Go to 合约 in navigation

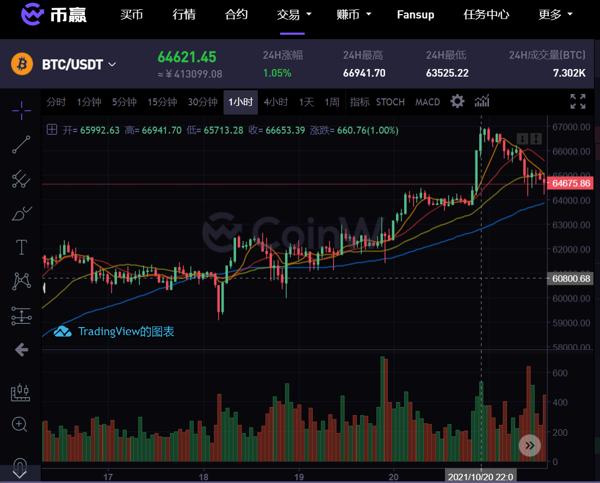[236, 15]
